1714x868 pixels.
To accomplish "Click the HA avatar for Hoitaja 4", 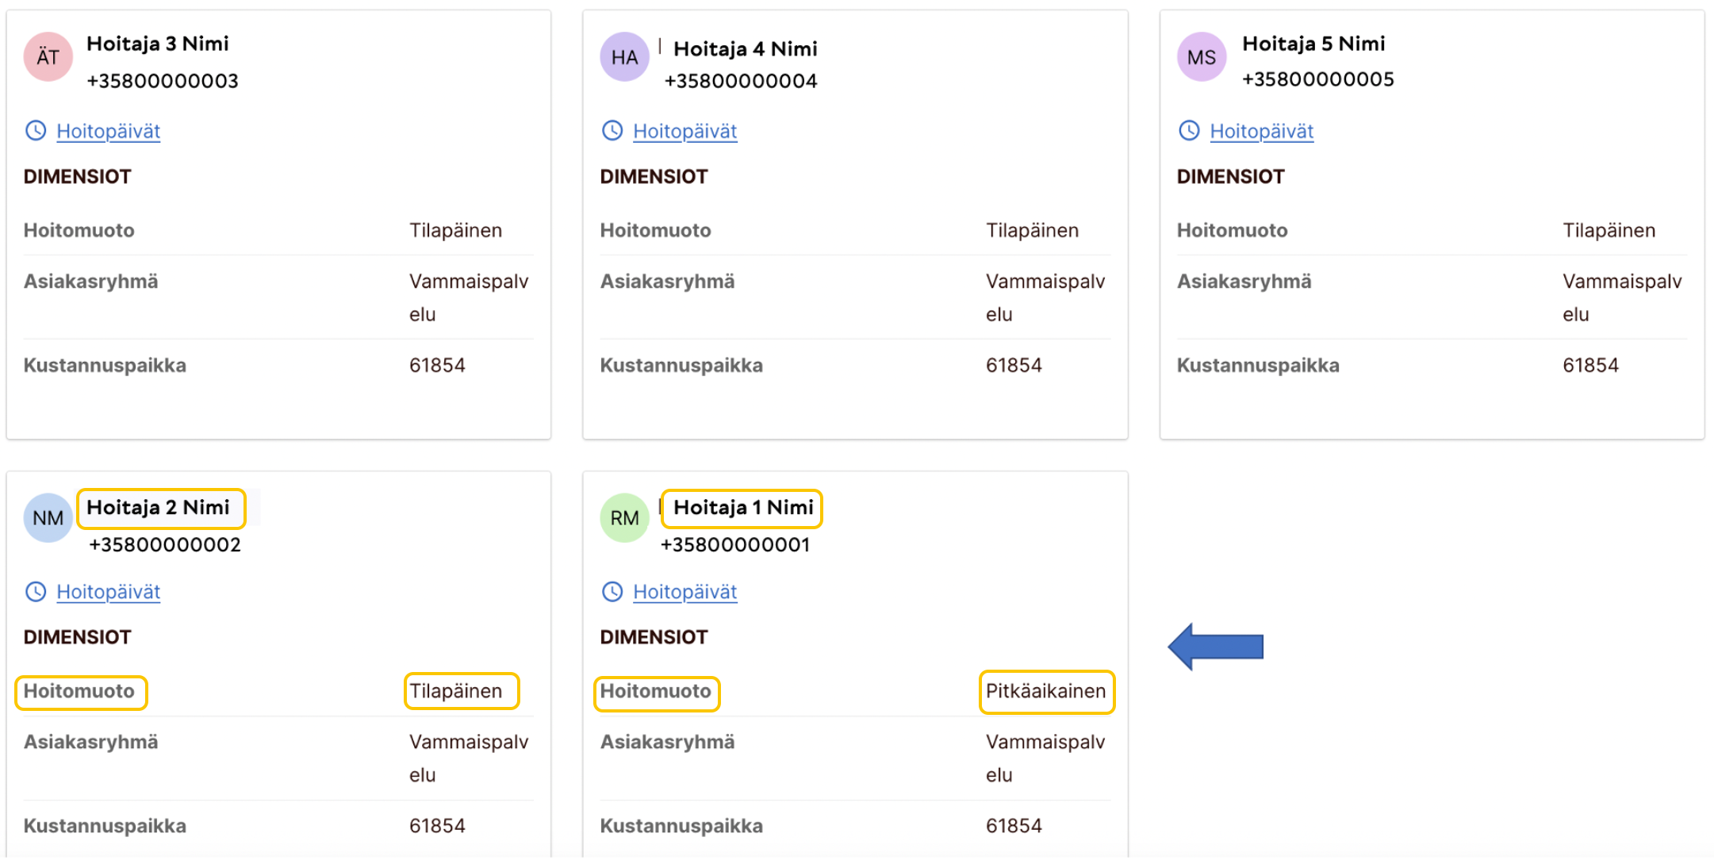I will (624, 57).
